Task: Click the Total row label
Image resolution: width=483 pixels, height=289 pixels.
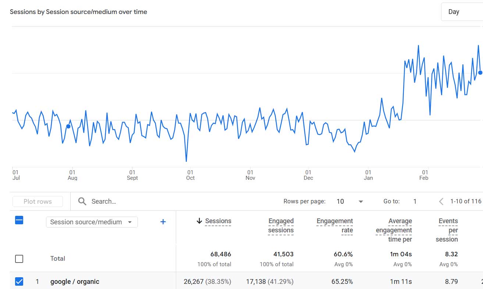Action: [x=58, y=258]
